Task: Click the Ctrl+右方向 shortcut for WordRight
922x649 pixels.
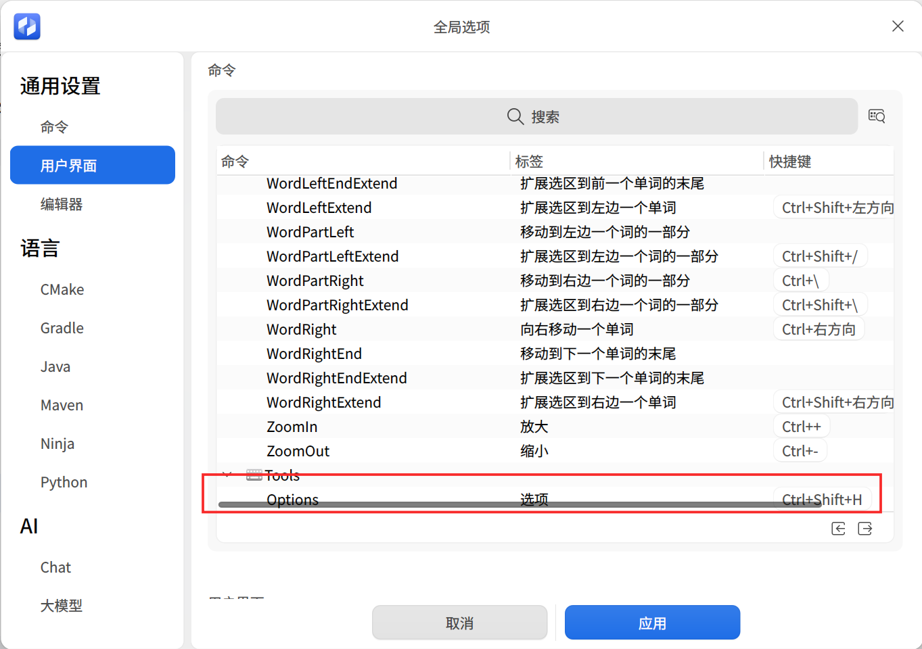Action: tap(819, 329)
